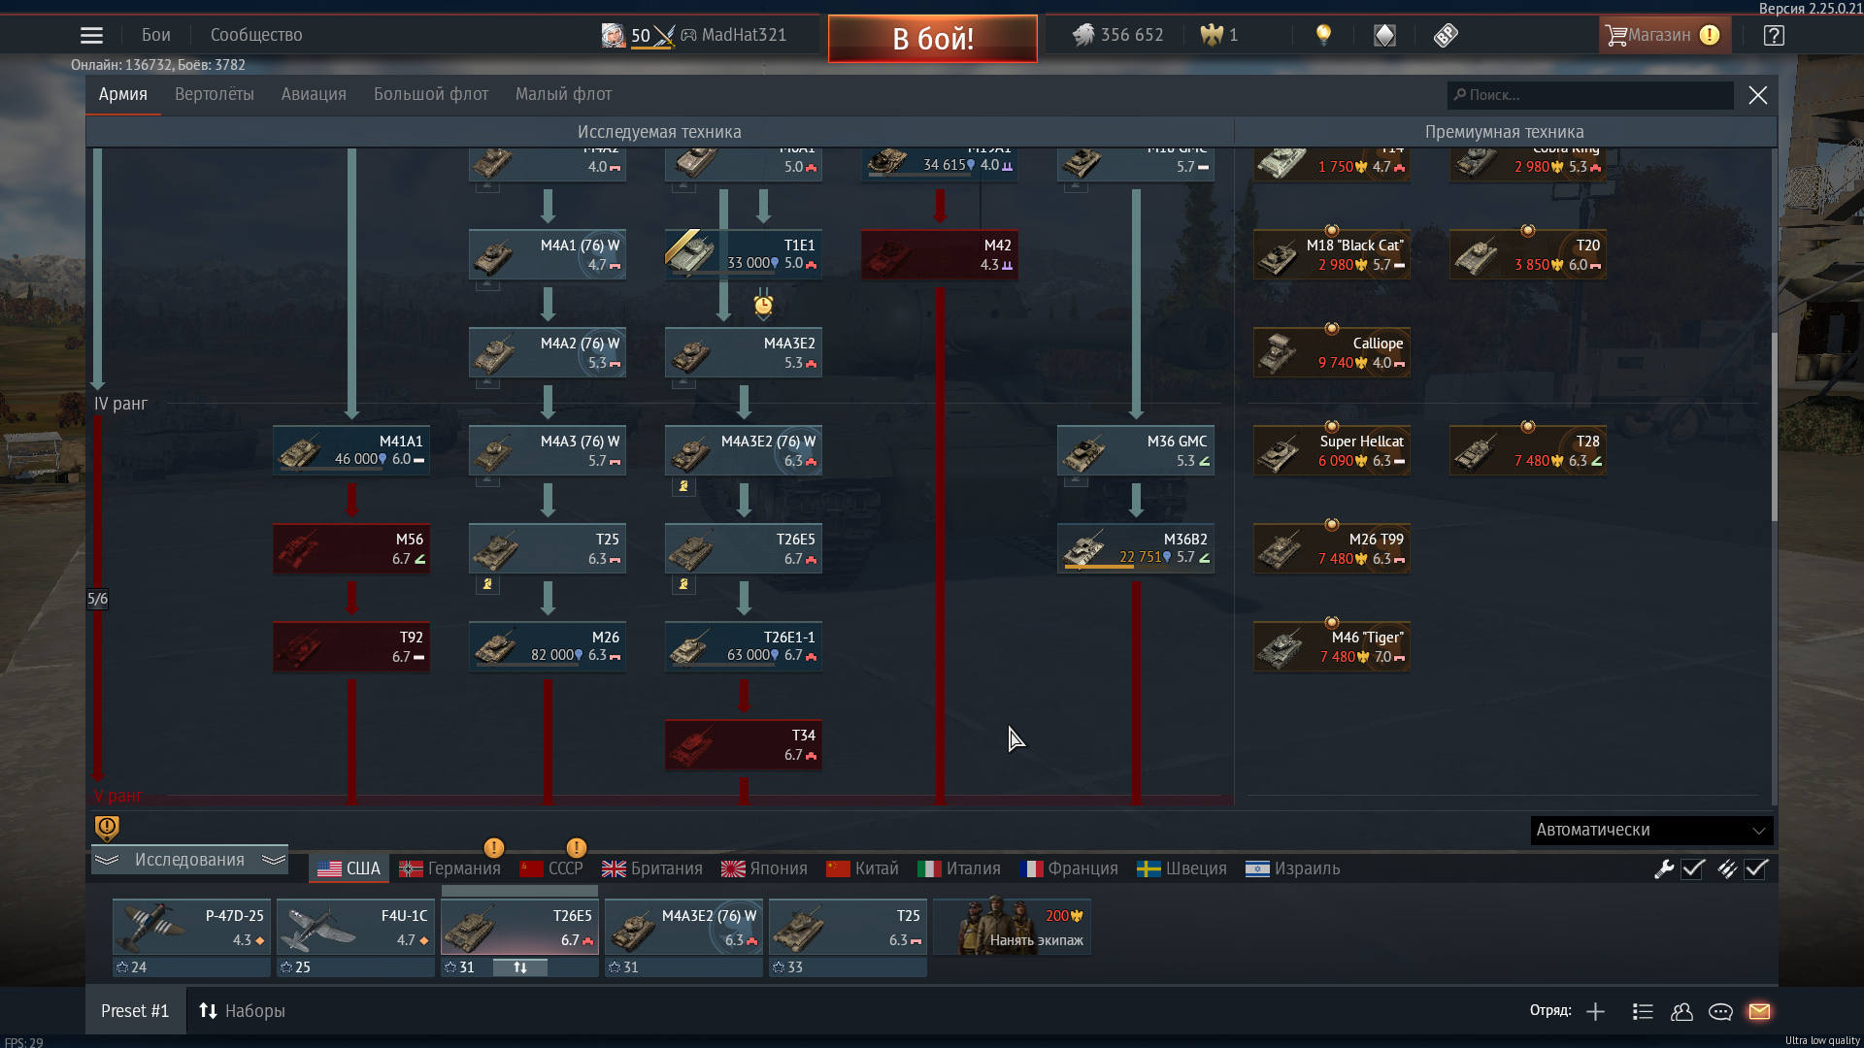Select the T26E1-1 tank card
This screenshot has height=1048, width=1864.
[x=744, y=646]
